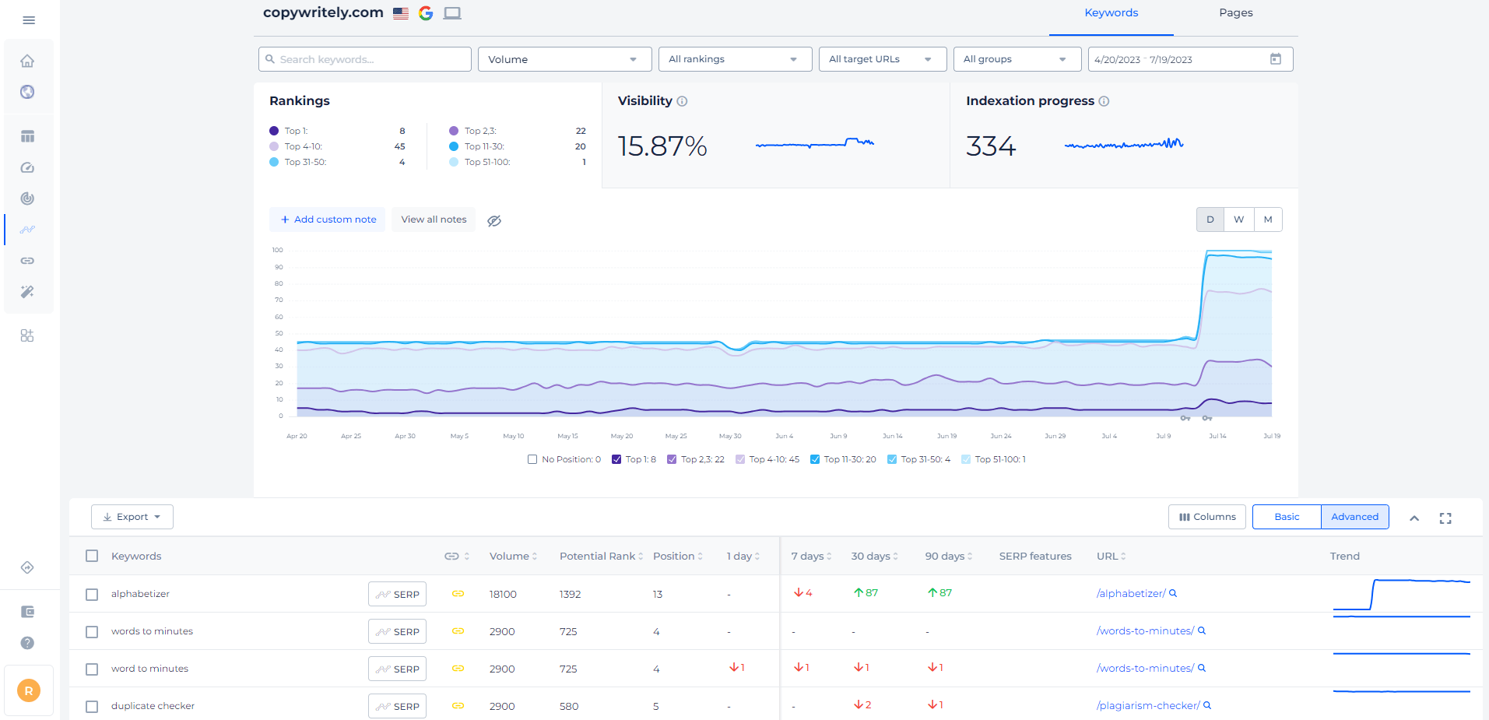Open the date range calendar icon
This screenshot has height=720, width=1489.
pos(1276,59)
